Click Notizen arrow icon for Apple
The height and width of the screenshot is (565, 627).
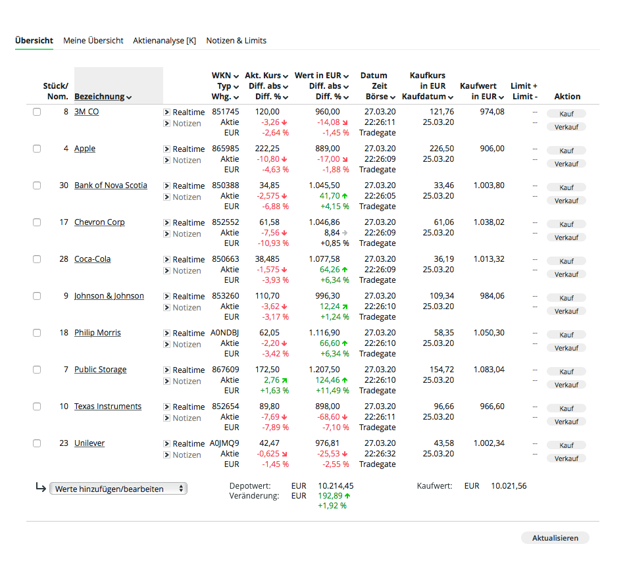pos(166,160)
